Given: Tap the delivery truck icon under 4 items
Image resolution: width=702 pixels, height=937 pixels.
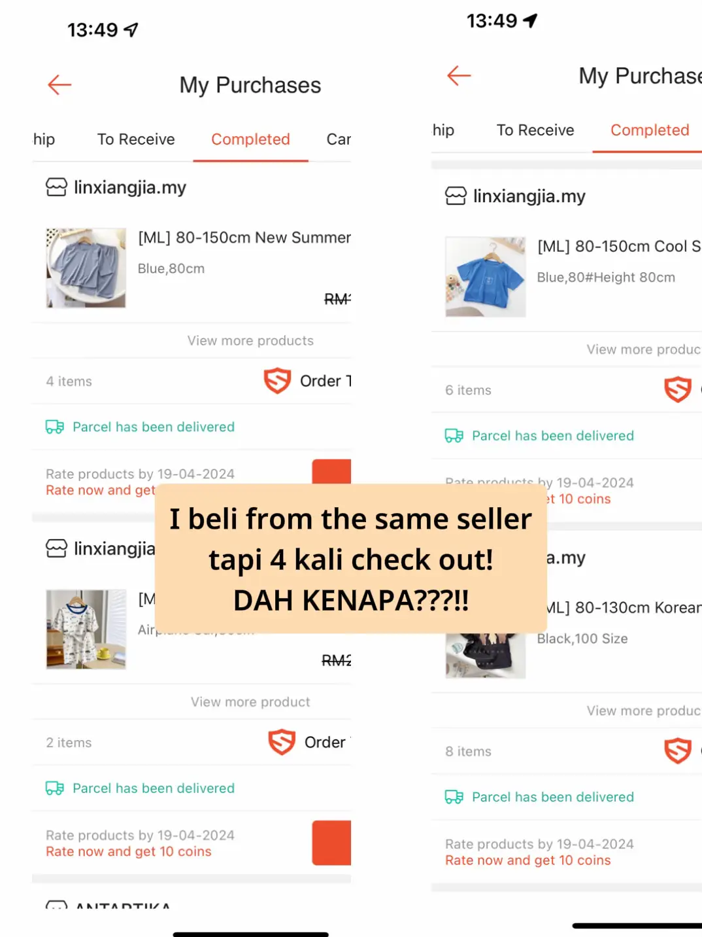Looking at the screenshot, I should pos(55,427).
